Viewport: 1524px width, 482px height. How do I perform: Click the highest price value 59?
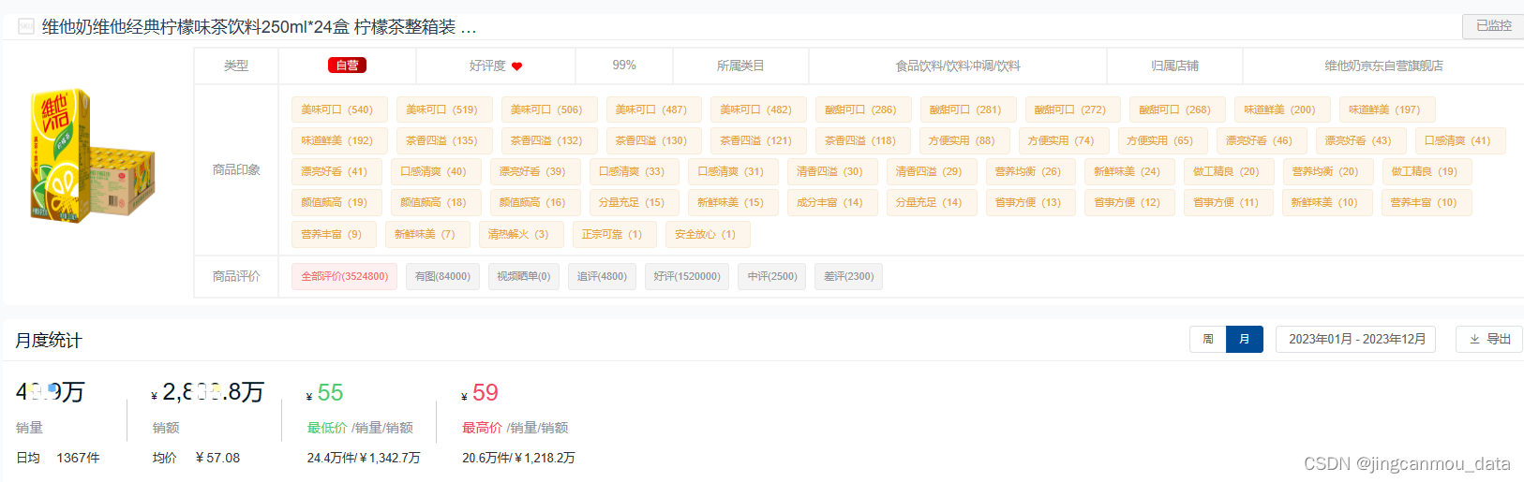click(485, 392)
